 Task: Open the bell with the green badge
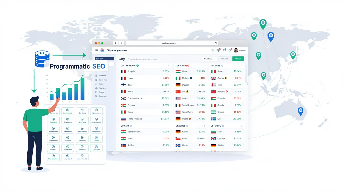(224, 50)
